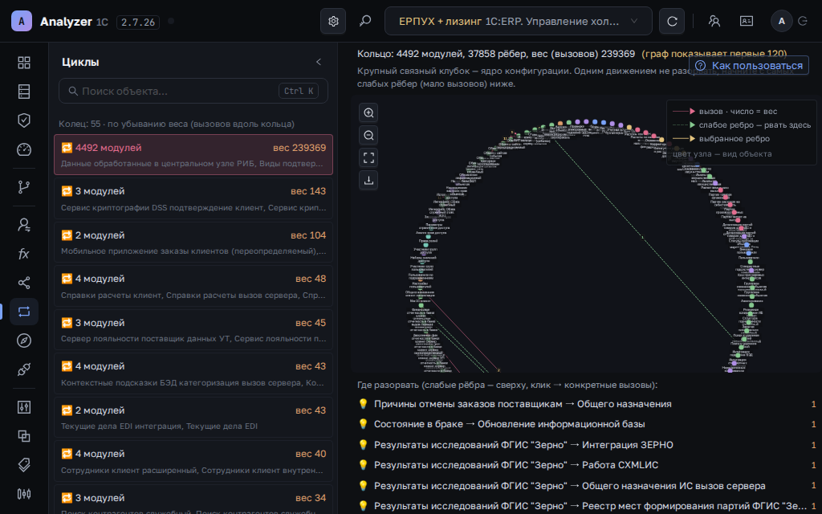Refresh data with the reload button
822x514 pixels.
pos(672,21)
